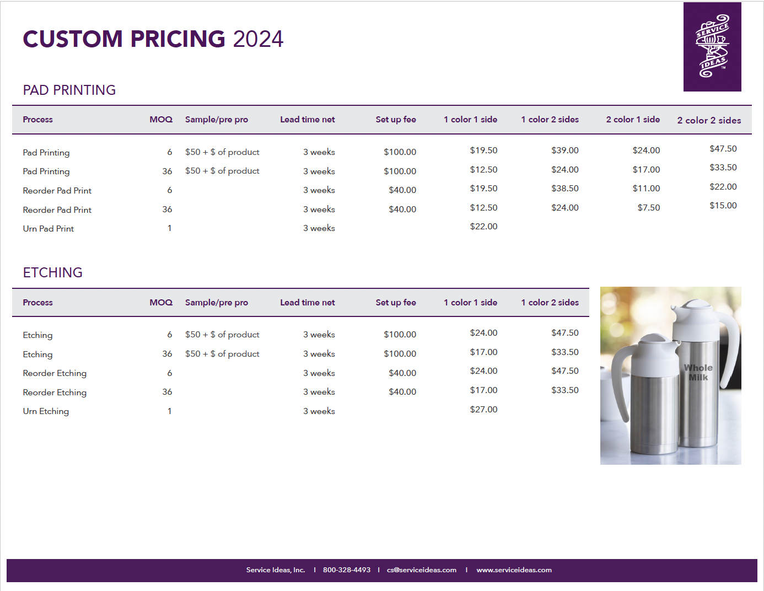764x591 pixels.
Task: Select the $47.50 price in Pad Printing
Action: click(723, 149)
